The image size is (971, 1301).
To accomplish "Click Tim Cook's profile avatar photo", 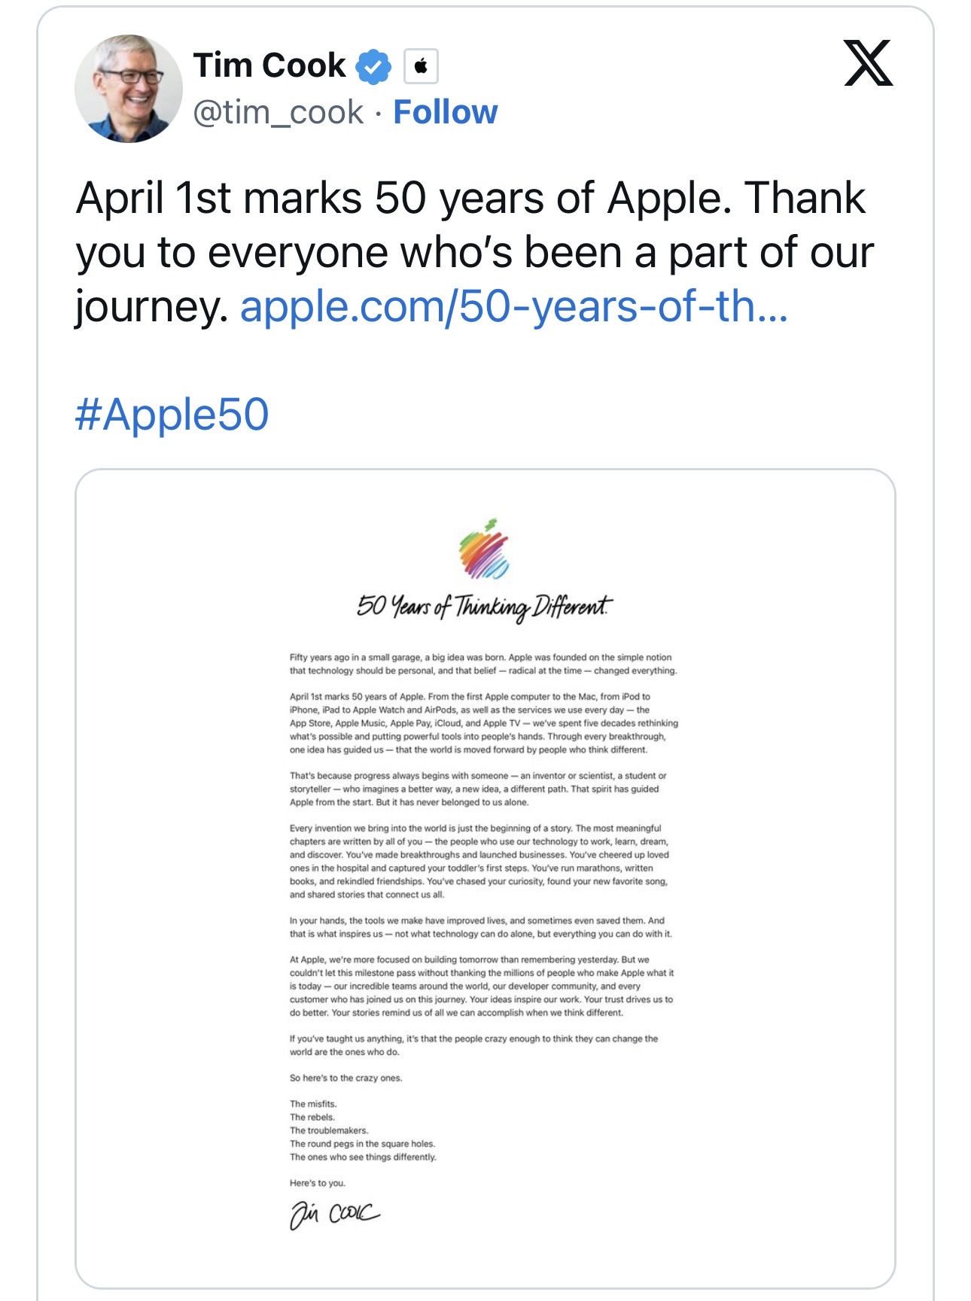I will pos(129,89).
